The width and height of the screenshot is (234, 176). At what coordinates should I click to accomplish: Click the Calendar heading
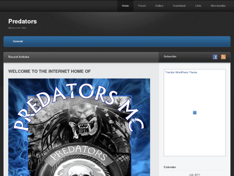point(170,167)
